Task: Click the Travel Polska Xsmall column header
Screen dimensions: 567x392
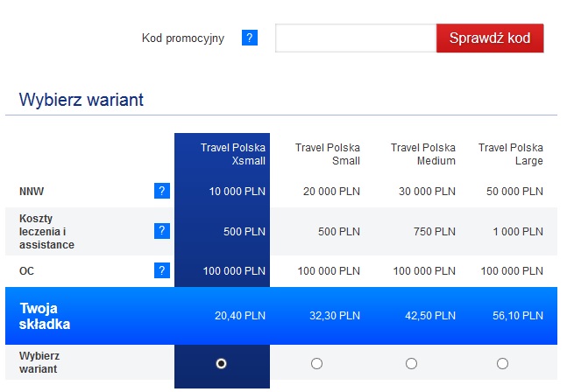Action: tap(232, 154)
